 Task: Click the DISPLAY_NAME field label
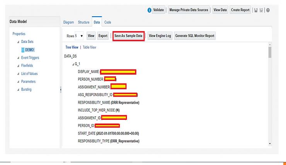click(89, 71)
